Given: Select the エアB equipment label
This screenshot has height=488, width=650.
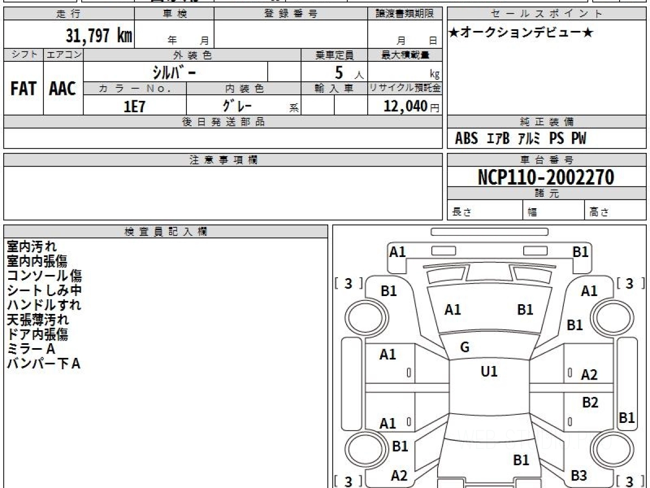Looking at the screenshot, I should 498,139.
